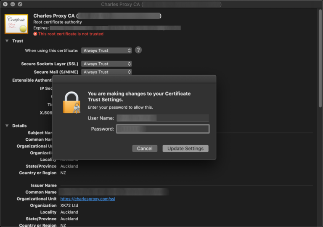Open the Secure Sockets Layer (SSL) dropdown
323x227 pixels.
106,64
